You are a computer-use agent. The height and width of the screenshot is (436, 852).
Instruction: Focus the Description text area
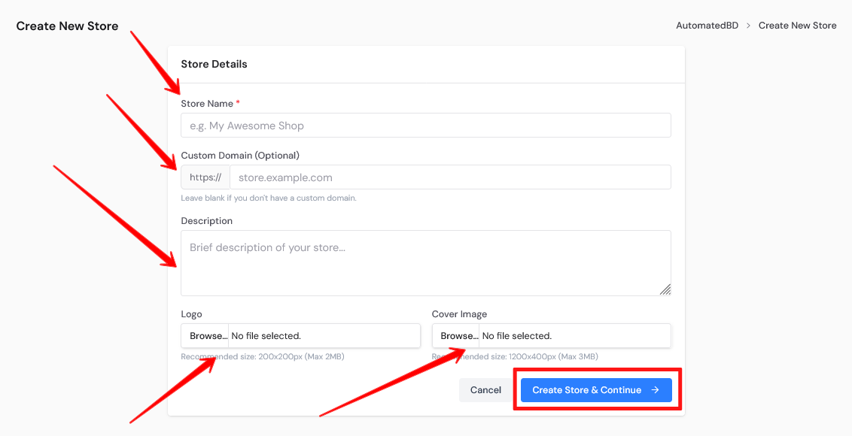click(x=425, y=262)
